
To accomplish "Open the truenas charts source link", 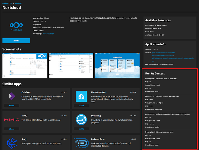I will [173, 59].
